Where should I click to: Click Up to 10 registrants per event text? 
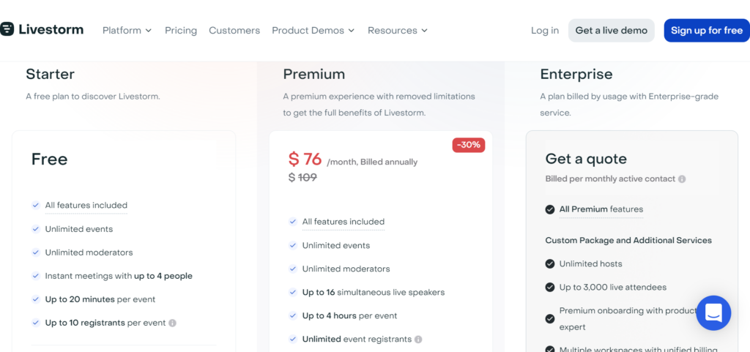coord(105,323)
